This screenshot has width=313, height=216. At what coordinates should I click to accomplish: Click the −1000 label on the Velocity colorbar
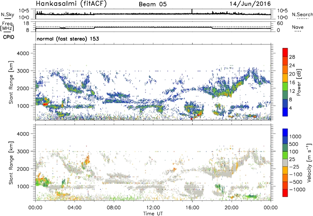point(297,189)
